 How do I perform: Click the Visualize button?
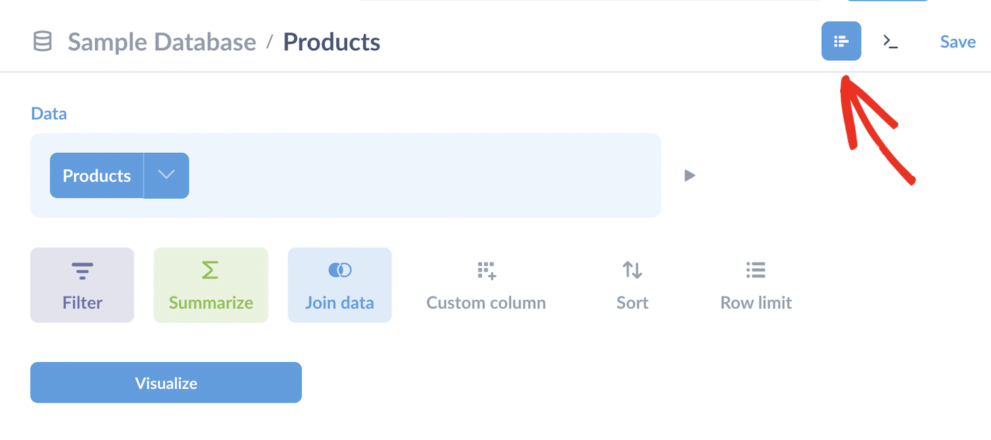pos(166,382)
